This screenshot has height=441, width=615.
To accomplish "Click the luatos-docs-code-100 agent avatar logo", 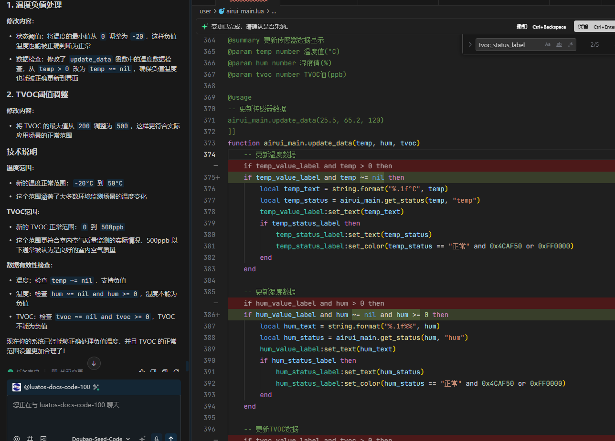I will (x=17, y=387).
